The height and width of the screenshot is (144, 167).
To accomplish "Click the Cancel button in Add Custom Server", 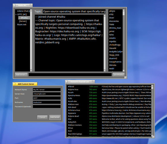I will [42, 117].
